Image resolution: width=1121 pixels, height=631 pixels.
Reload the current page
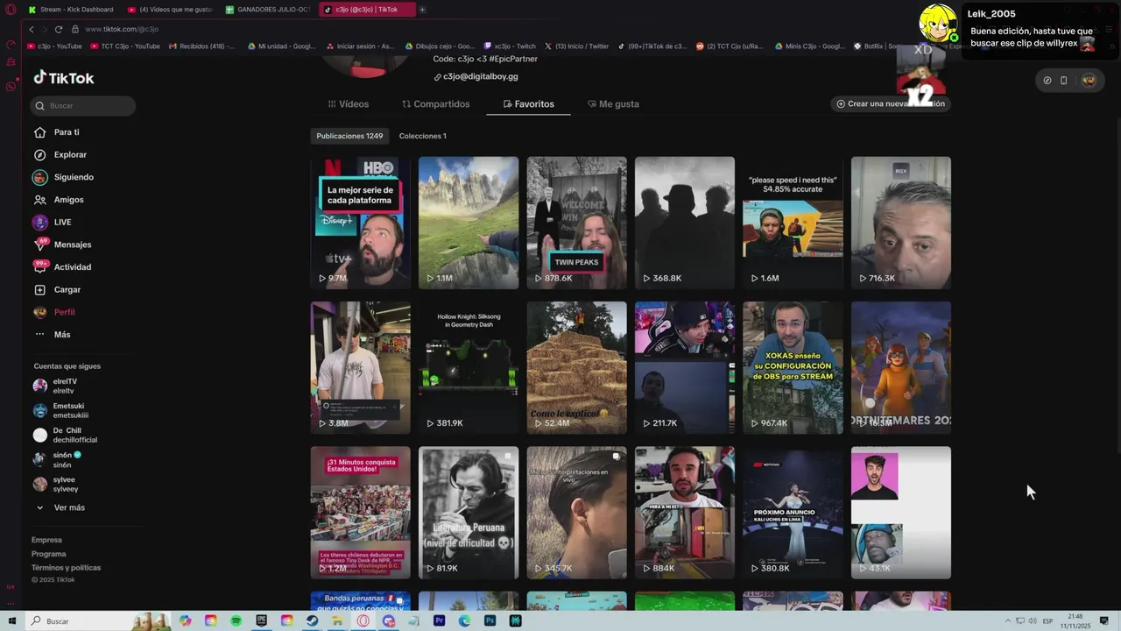[59, 29]
